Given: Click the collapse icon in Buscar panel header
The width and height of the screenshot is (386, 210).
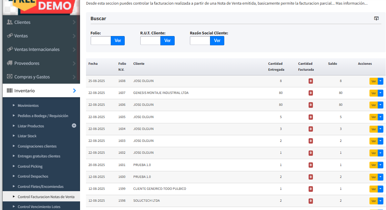Looking at the screenshot, I should coord(376,19).
